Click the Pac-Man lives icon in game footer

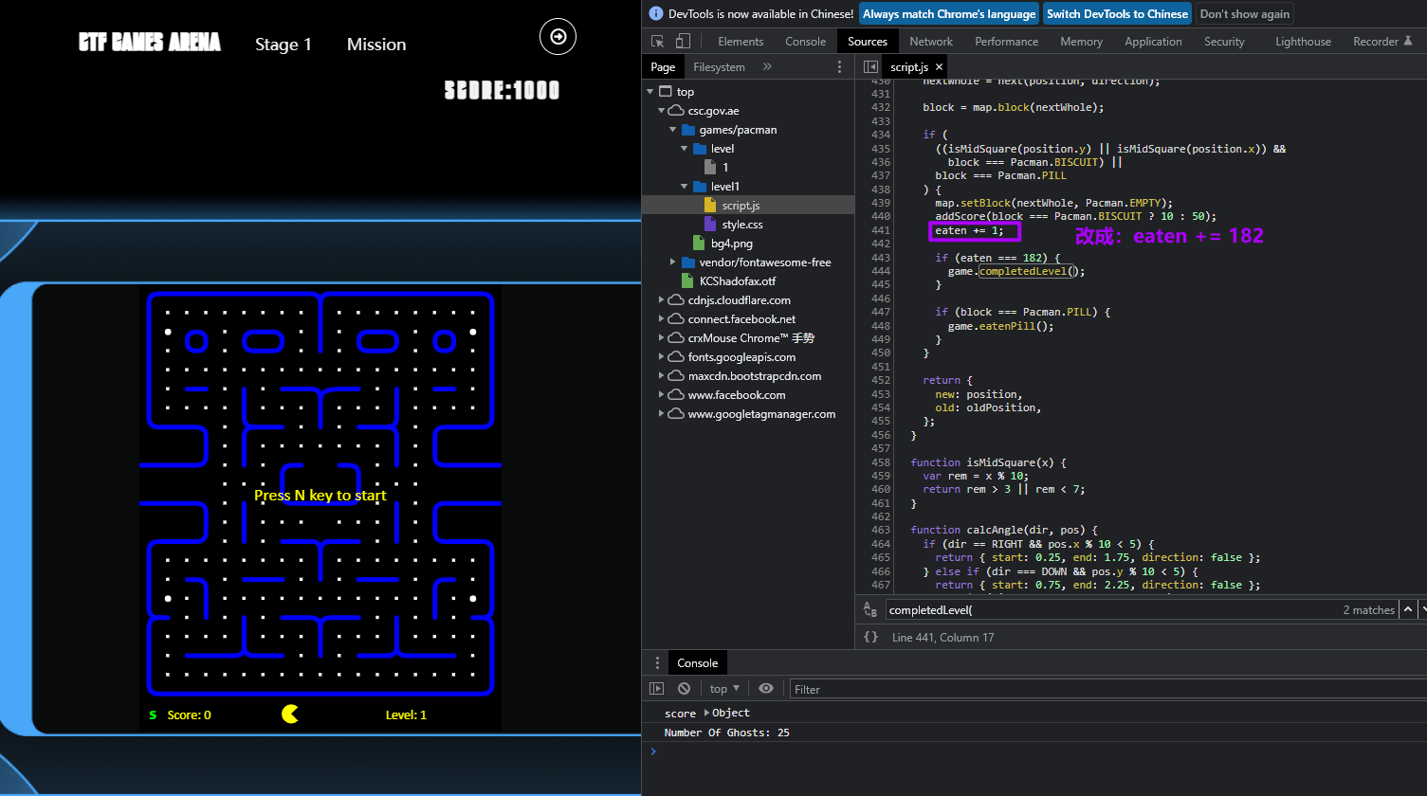coord(290,715)
